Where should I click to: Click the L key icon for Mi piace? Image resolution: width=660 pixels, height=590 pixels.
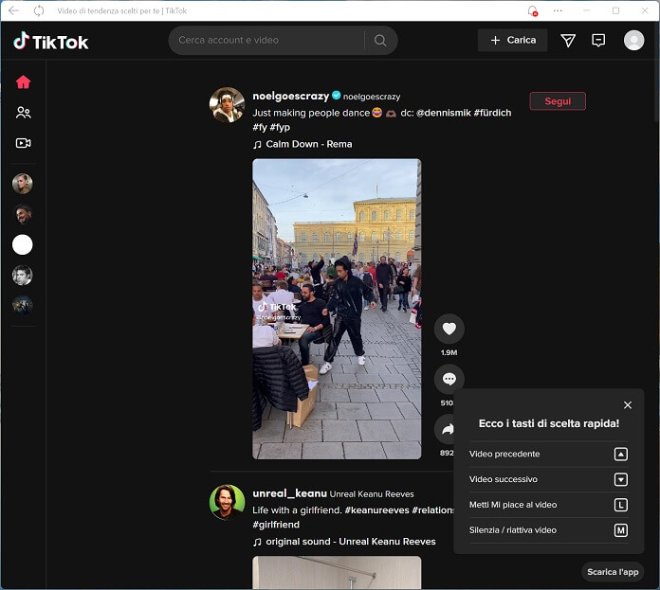click(x=620, y=505)
